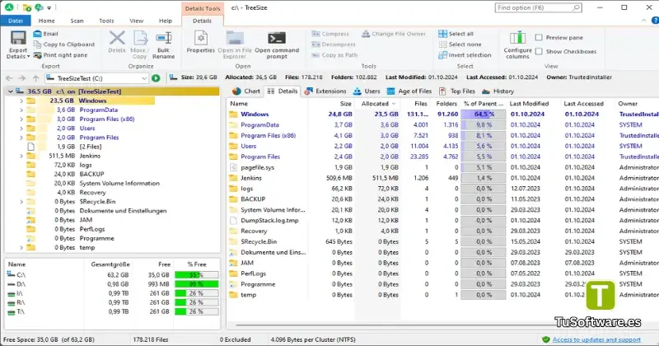659x346 pixels.
Task: Toggle the Show Checkboxes checkbox
Action: 539,51
